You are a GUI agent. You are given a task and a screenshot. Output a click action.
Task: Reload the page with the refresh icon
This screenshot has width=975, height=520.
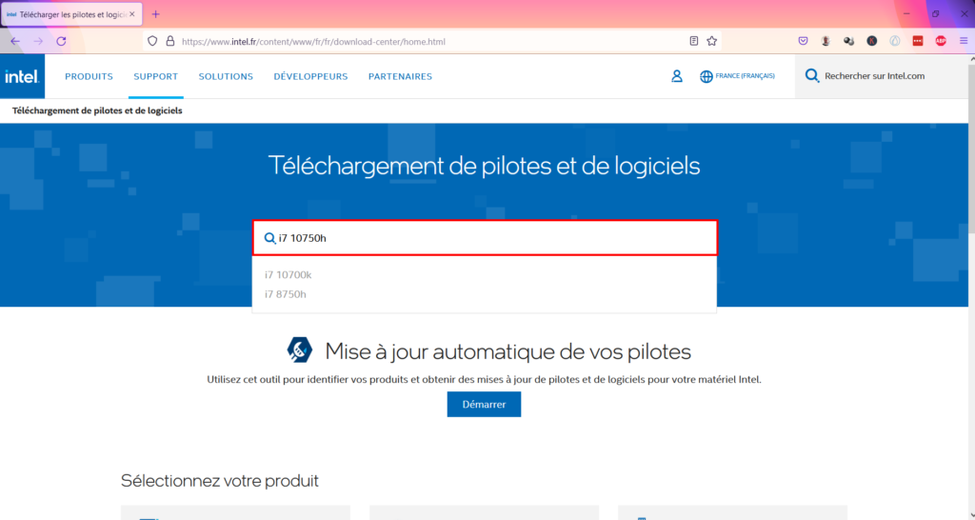click(x=61, y=41)
